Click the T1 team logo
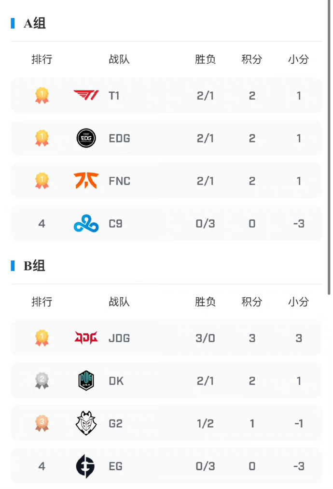This screenshot has height=489, width=333. tap(86, 95)
